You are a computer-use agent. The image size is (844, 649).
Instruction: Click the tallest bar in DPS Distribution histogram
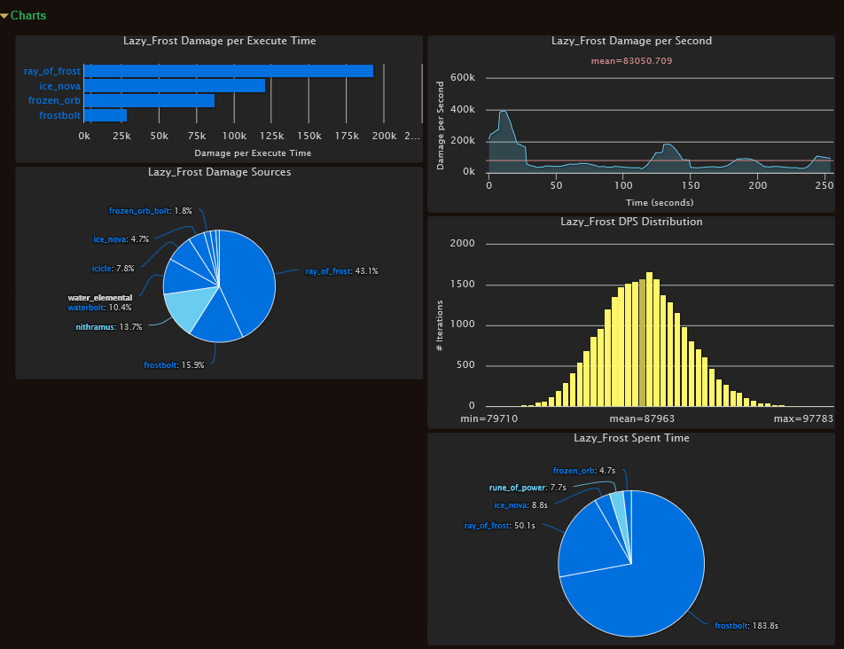point(649,339)
